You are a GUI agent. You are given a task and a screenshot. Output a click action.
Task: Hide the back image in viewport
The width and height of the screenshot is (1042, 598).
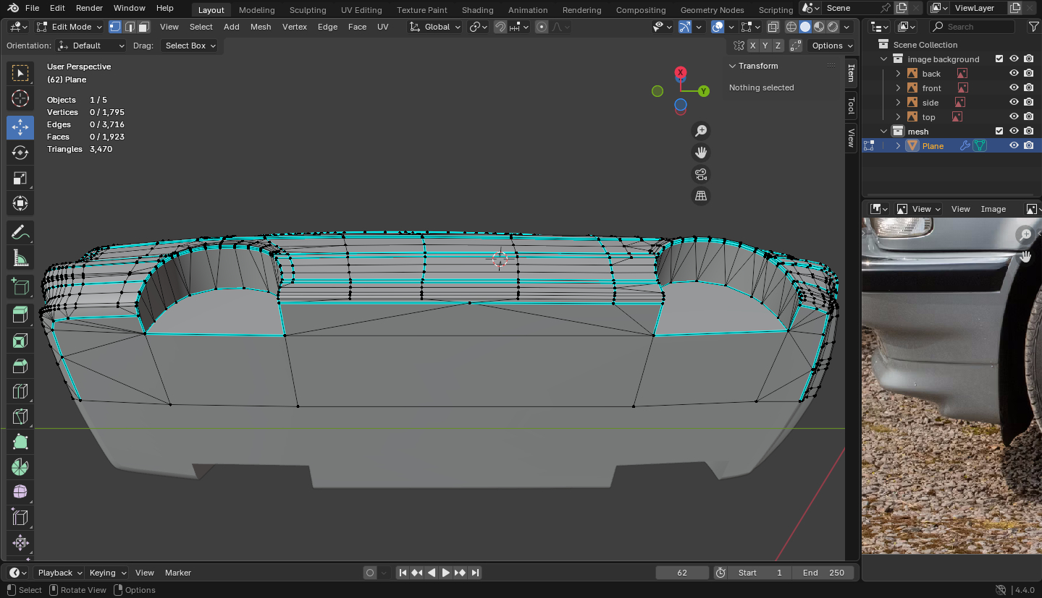click(1014, 74)
